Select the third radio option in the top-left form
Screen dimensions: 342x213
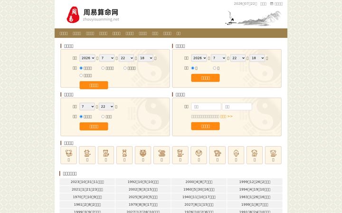[x=125, y=68]
